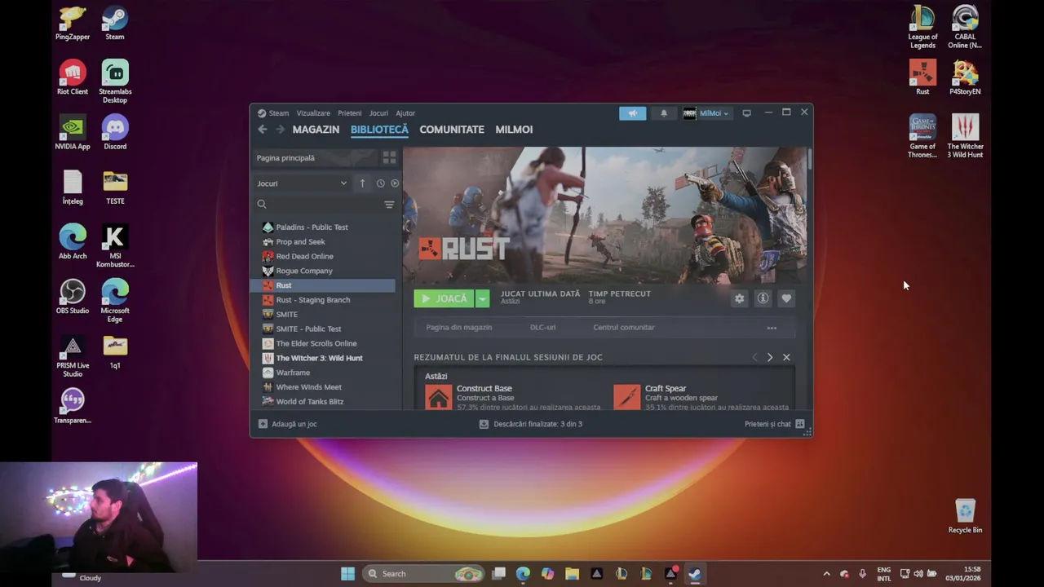This screenshot has height=587, width=1044.
Task: Open the DLC-uri link
Action: coord(542,328)
